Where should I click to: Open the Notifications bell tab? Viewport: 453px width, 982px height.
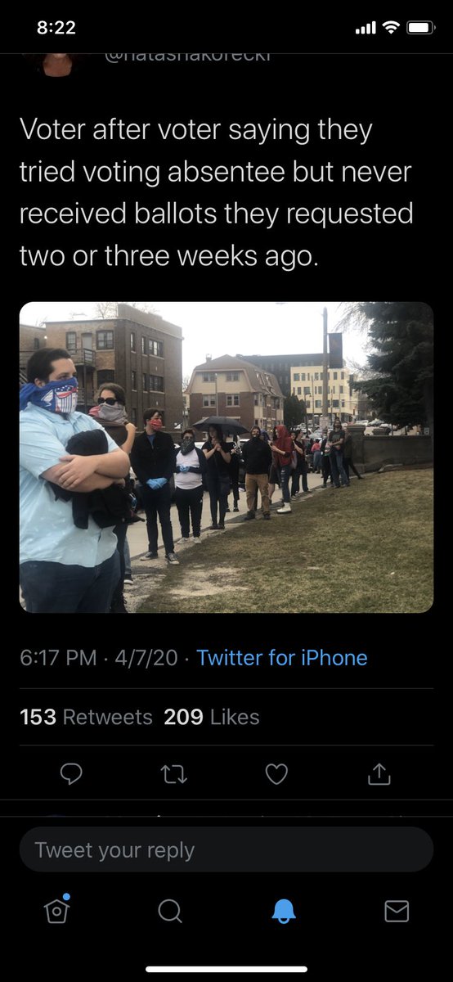pos(283,911)
